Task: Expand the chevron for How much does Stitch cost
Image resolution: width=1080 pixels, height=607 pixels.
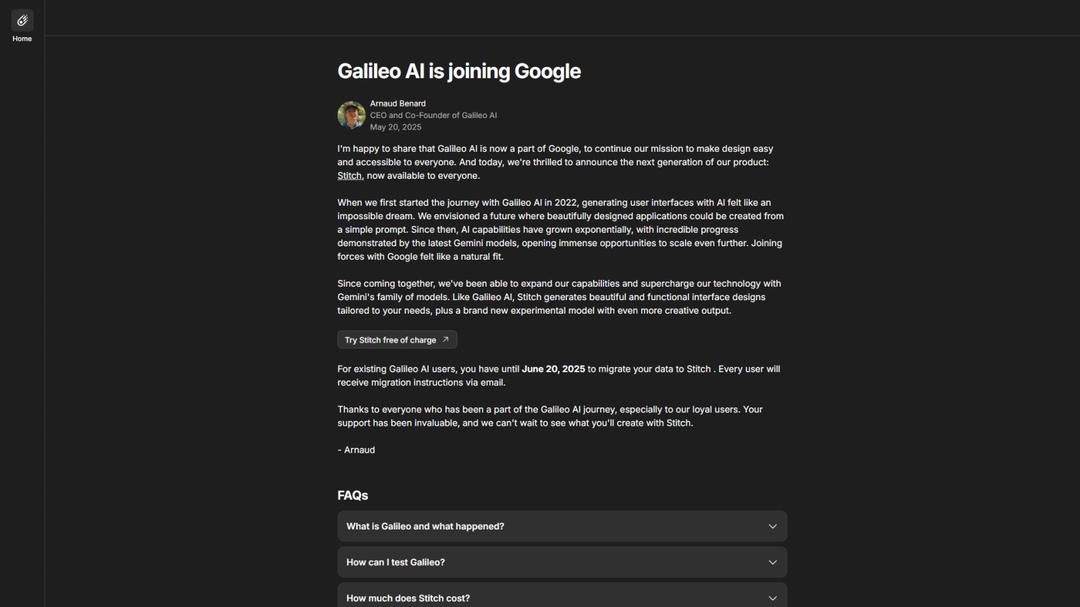Action: tap(772, 598)
